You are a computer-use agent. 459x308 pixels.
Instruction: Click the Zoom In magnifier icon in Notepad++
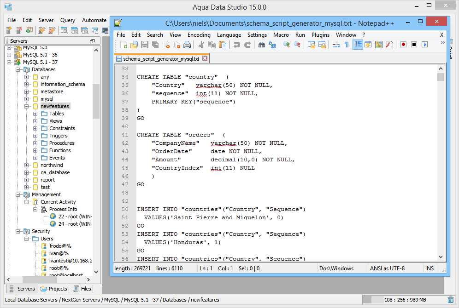point(286,45)
